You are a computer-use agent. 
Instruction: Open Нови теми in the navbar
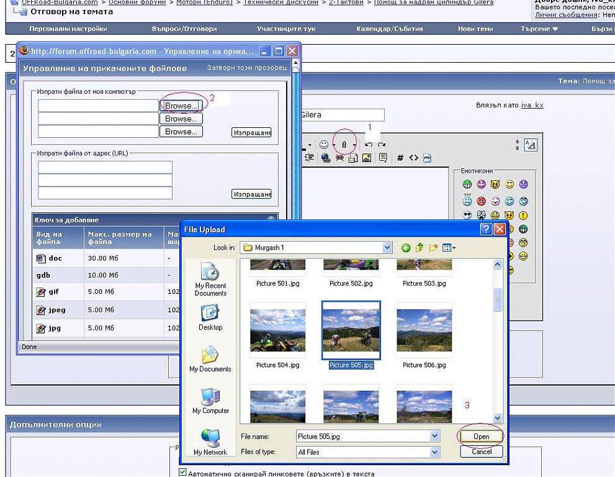point(475,29)
